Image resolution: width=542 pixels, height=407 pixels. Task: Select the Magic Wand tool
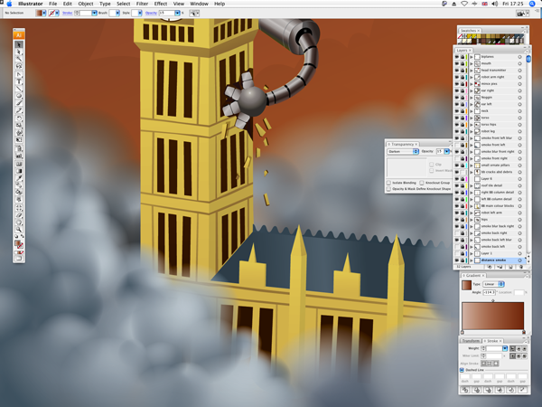[19, 59]
